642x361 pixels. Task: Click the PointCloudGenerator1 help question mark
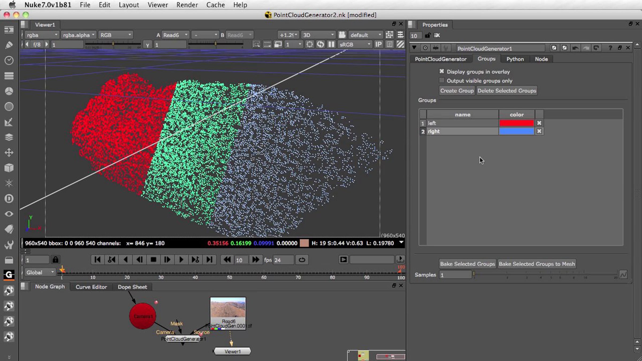610,48
